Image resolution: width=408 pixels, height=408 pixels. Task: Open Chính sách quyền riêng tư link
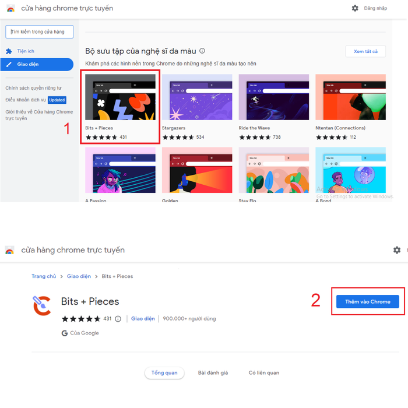coord(34,88)
